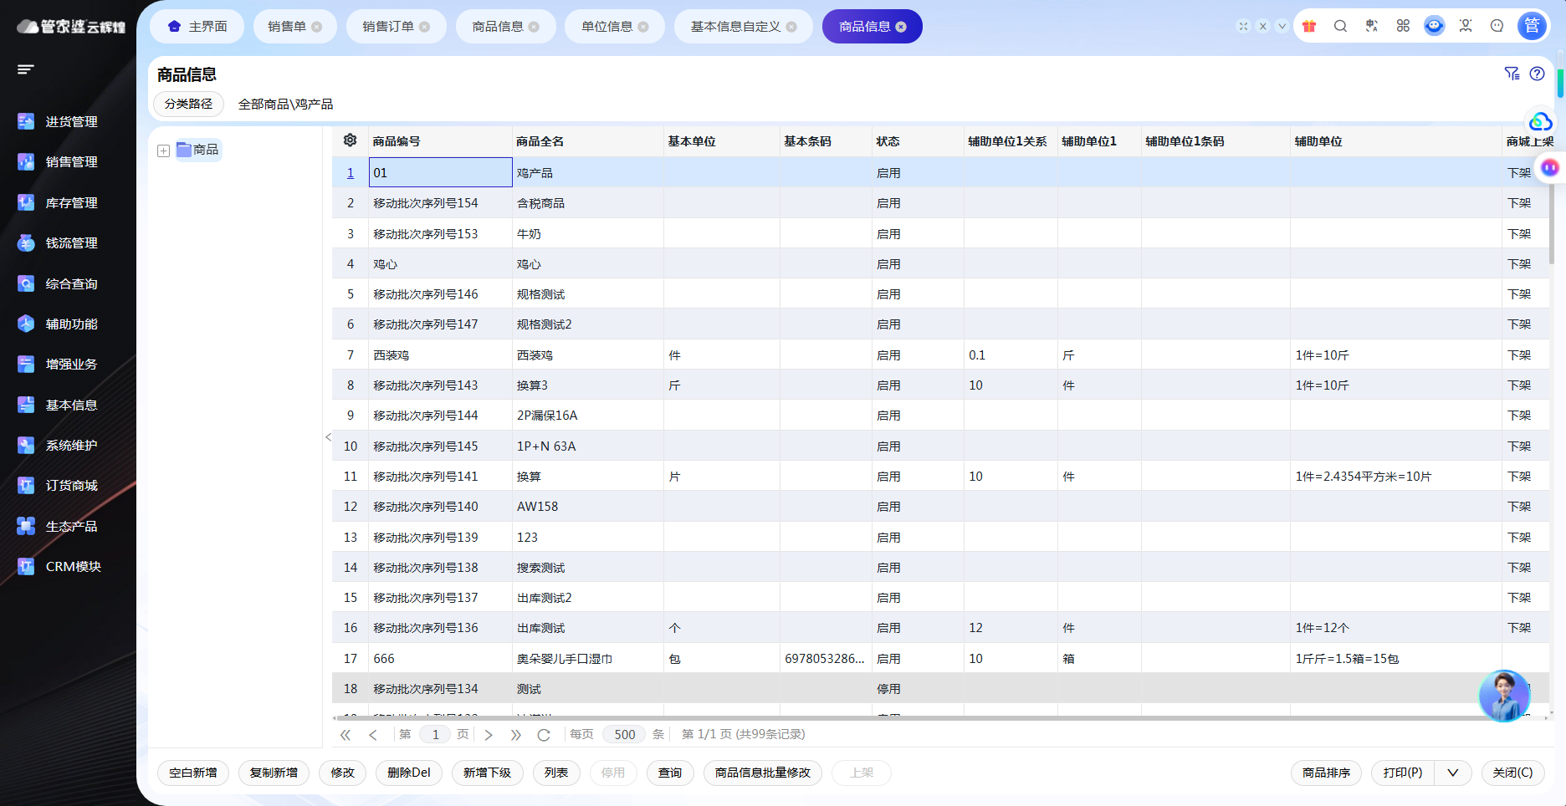Viewport: 1566px width, 806px height.
Task: Click the page number input field
Action: tap(435, 734)
